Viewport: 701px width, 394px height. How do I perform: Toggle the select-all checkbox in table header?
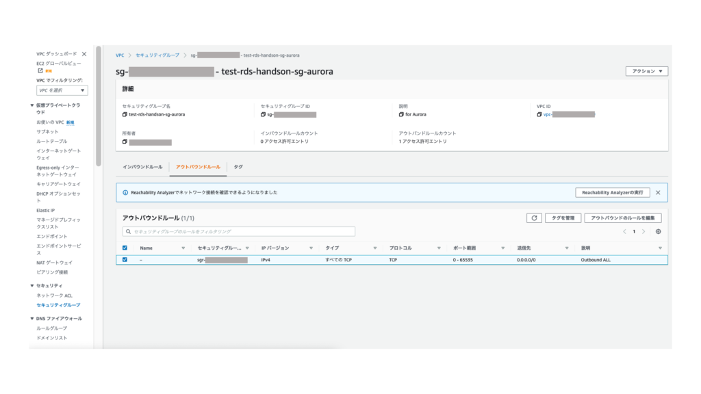pos(124,248)
